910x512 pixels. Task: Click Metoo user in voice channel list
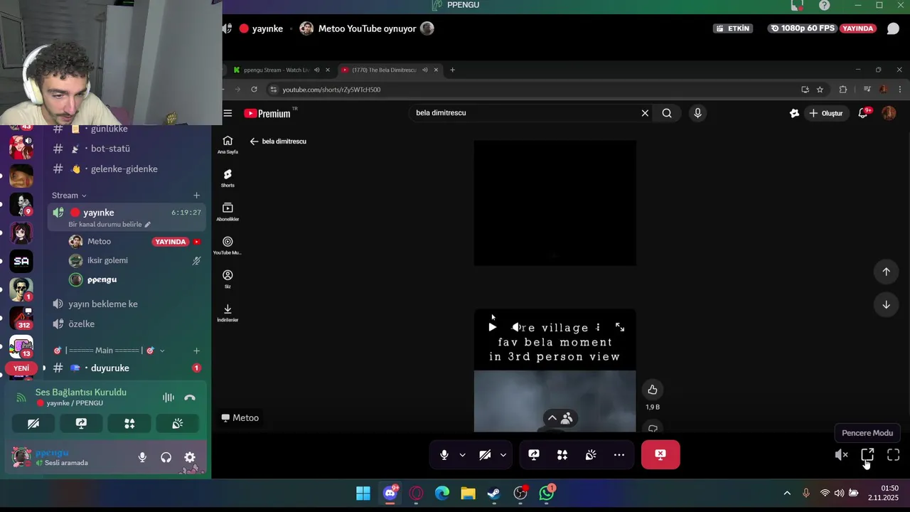tap(99, 241)
